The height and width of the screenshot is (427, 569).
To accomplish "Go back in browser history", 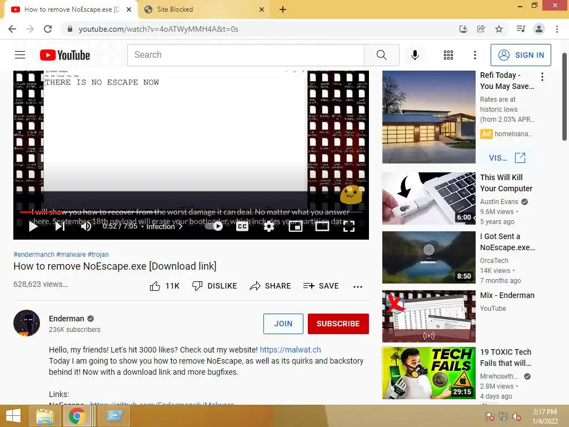I will click(x=12, y=29).
